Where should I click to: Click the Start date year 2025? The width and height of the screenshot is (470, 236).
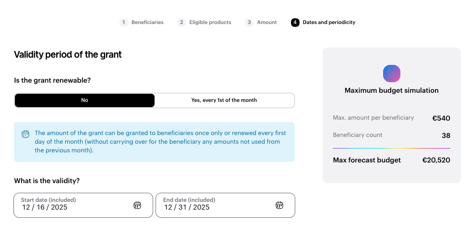(59, 207)
